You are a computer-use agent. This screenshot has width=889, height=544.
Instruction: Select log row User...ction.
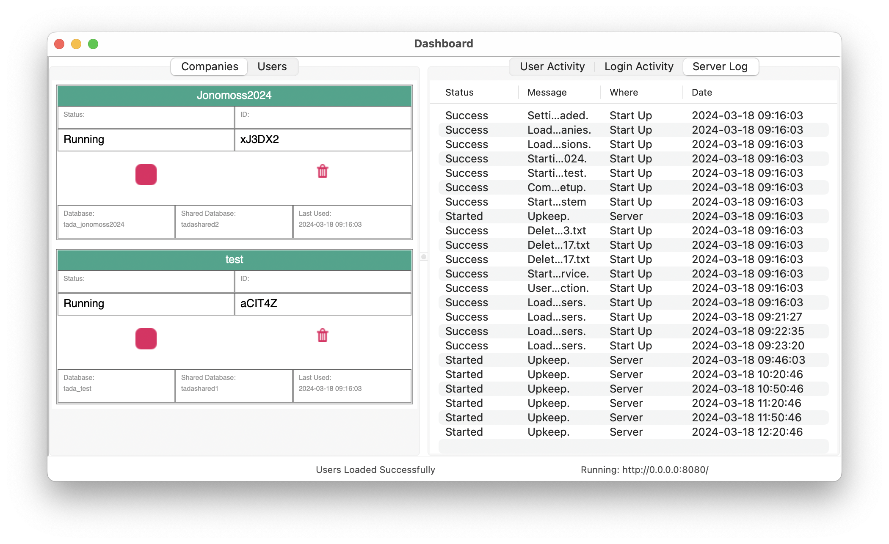click(633, 288)
